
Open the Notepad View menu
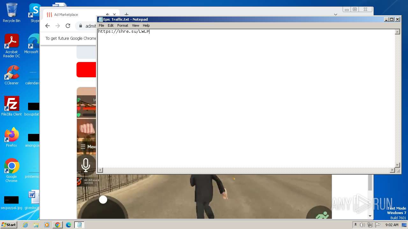click(135, 25)
